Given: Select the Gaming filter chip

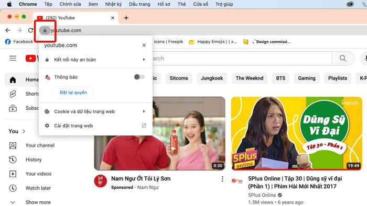Looking at the screenshot, I should (x=307, y=78).
